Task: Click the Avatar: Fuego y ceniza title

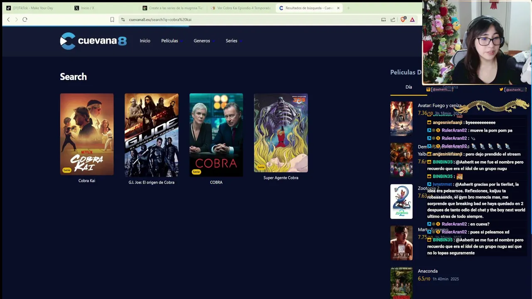Action: (440, 105)
